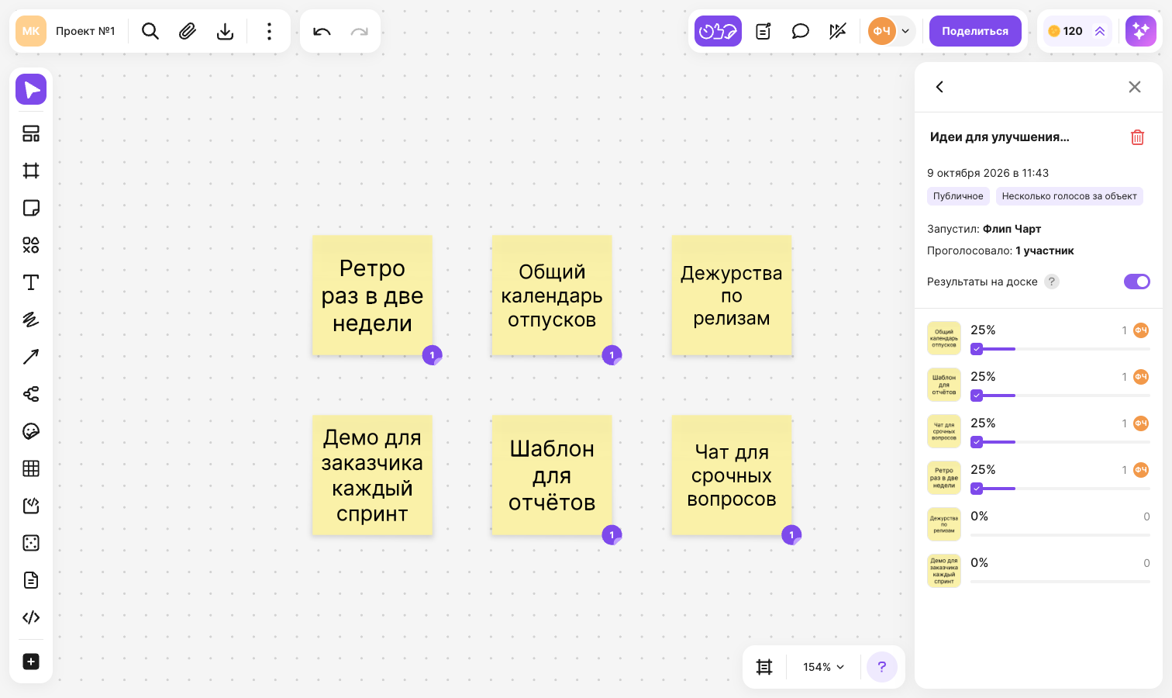The height and width of the screenshot is (698, 1172).
Task: Open the search in the top toolbar
Action: click(150, 31)
